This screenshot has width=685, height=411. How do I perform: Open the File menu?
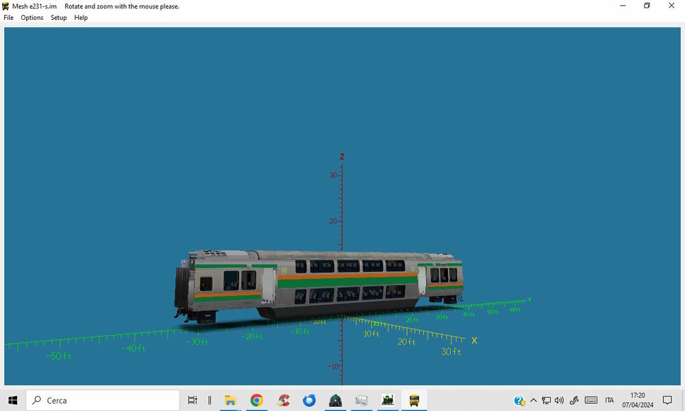pyautogui.click(x=8, y=18)
